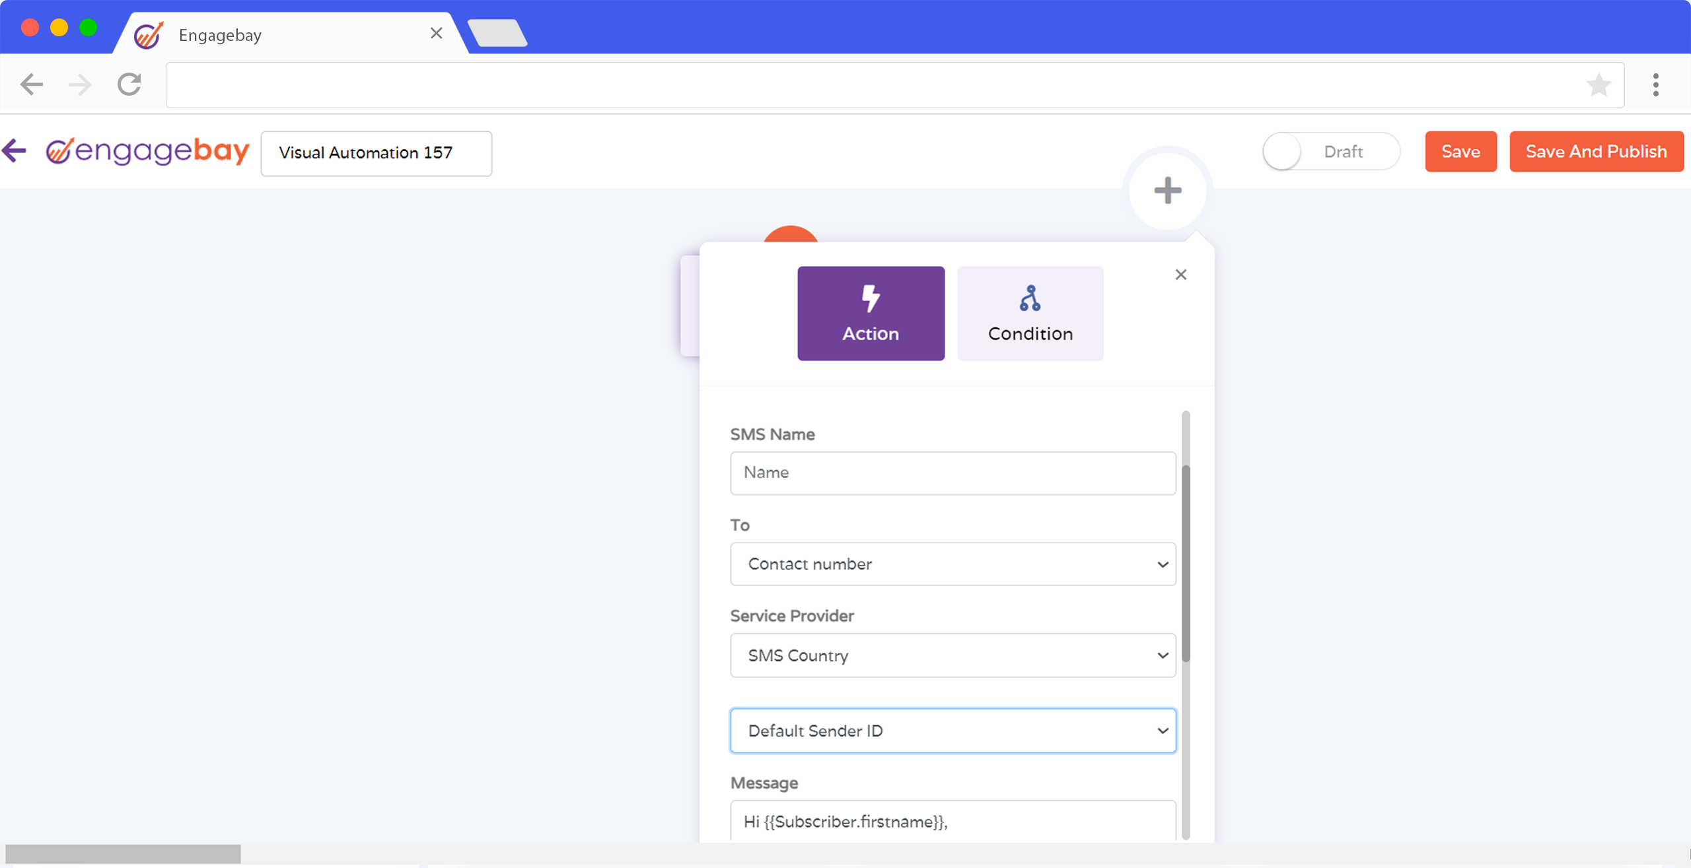Open the To Contact number dropdown
The image size is (1691, 868).
[x=953, y=564]
